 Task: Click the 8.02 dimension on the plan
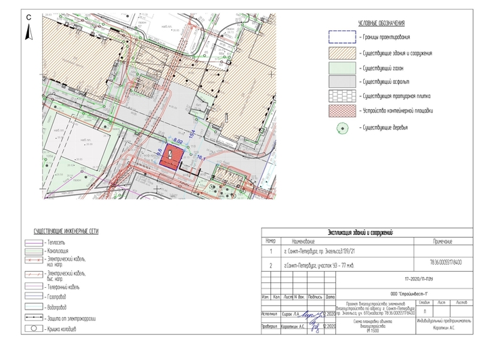coord(178,142)
